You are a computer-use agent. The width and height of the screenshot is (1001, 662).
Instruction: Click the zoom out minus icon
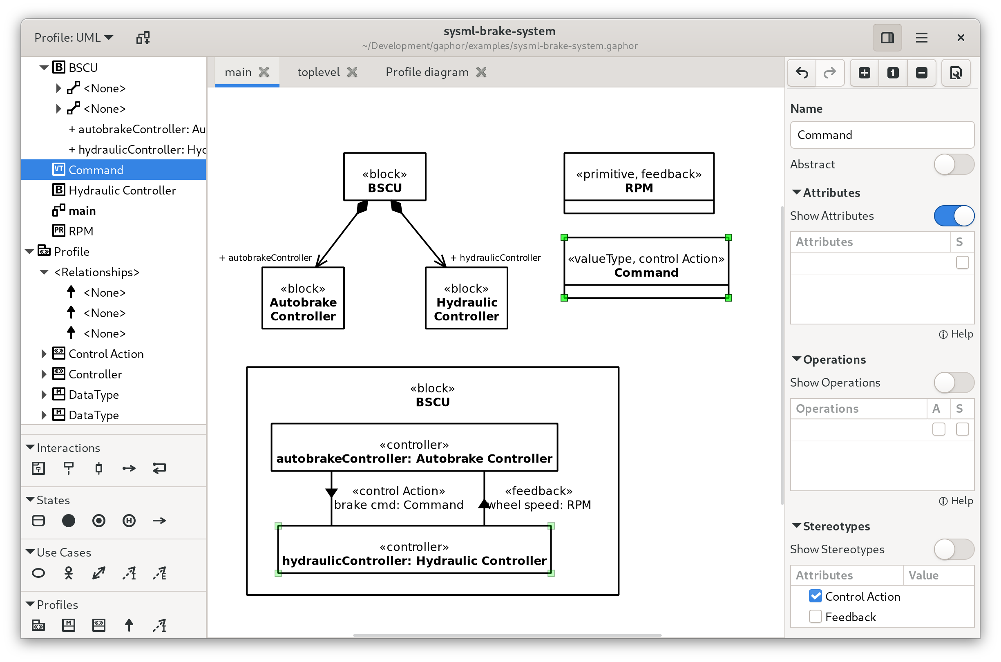point(922,73)
